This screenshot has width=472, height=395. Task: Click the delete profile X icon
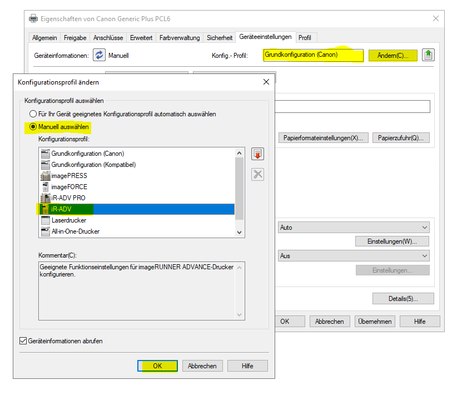coord(257,174)
